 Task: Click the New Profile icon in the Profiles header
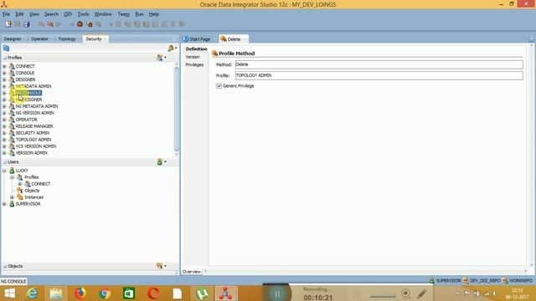point(161,58)
